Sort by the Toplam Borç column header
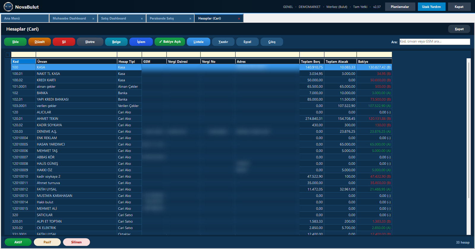Viewport: 475px width, 249px height. pyautogui.click(x=312, y=62)
